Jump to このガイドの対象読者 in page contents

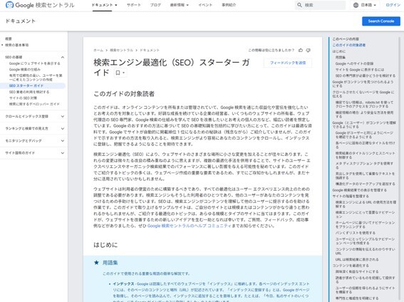349,45
